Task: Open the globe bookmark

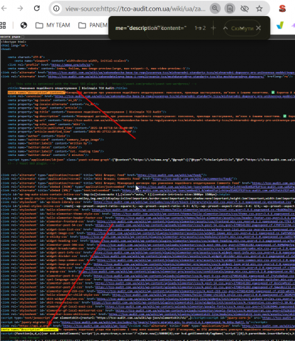Action: pyautogui.click(x=23, y=25)
